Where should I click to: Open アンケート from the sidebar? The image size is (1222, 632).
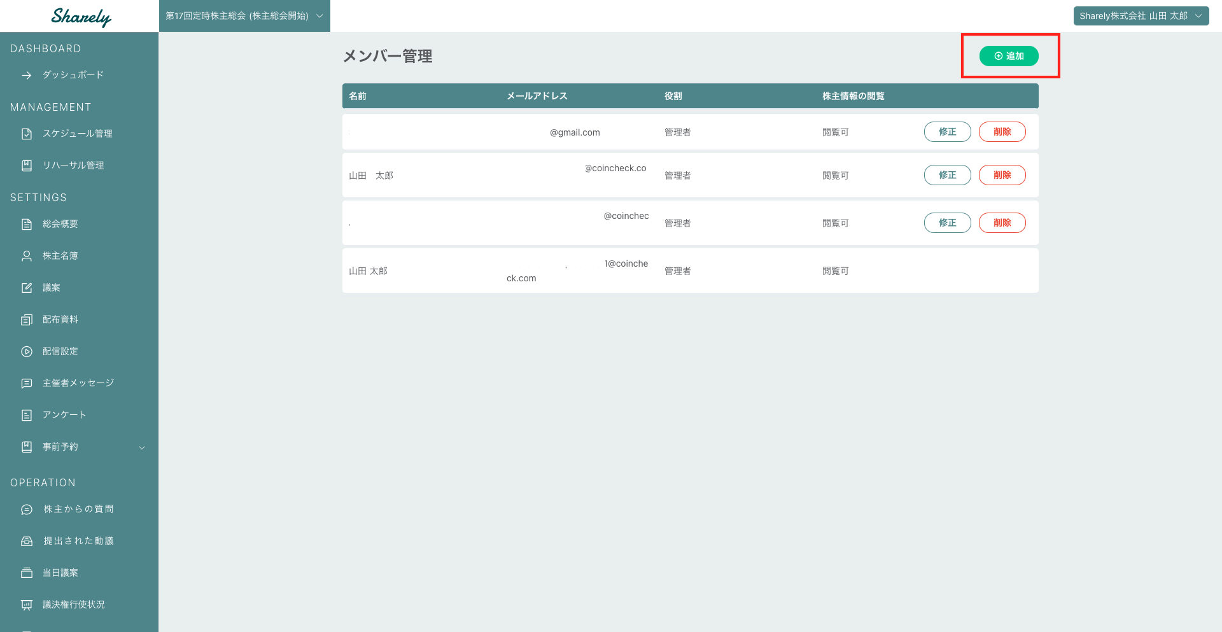(x=64, y=415)
